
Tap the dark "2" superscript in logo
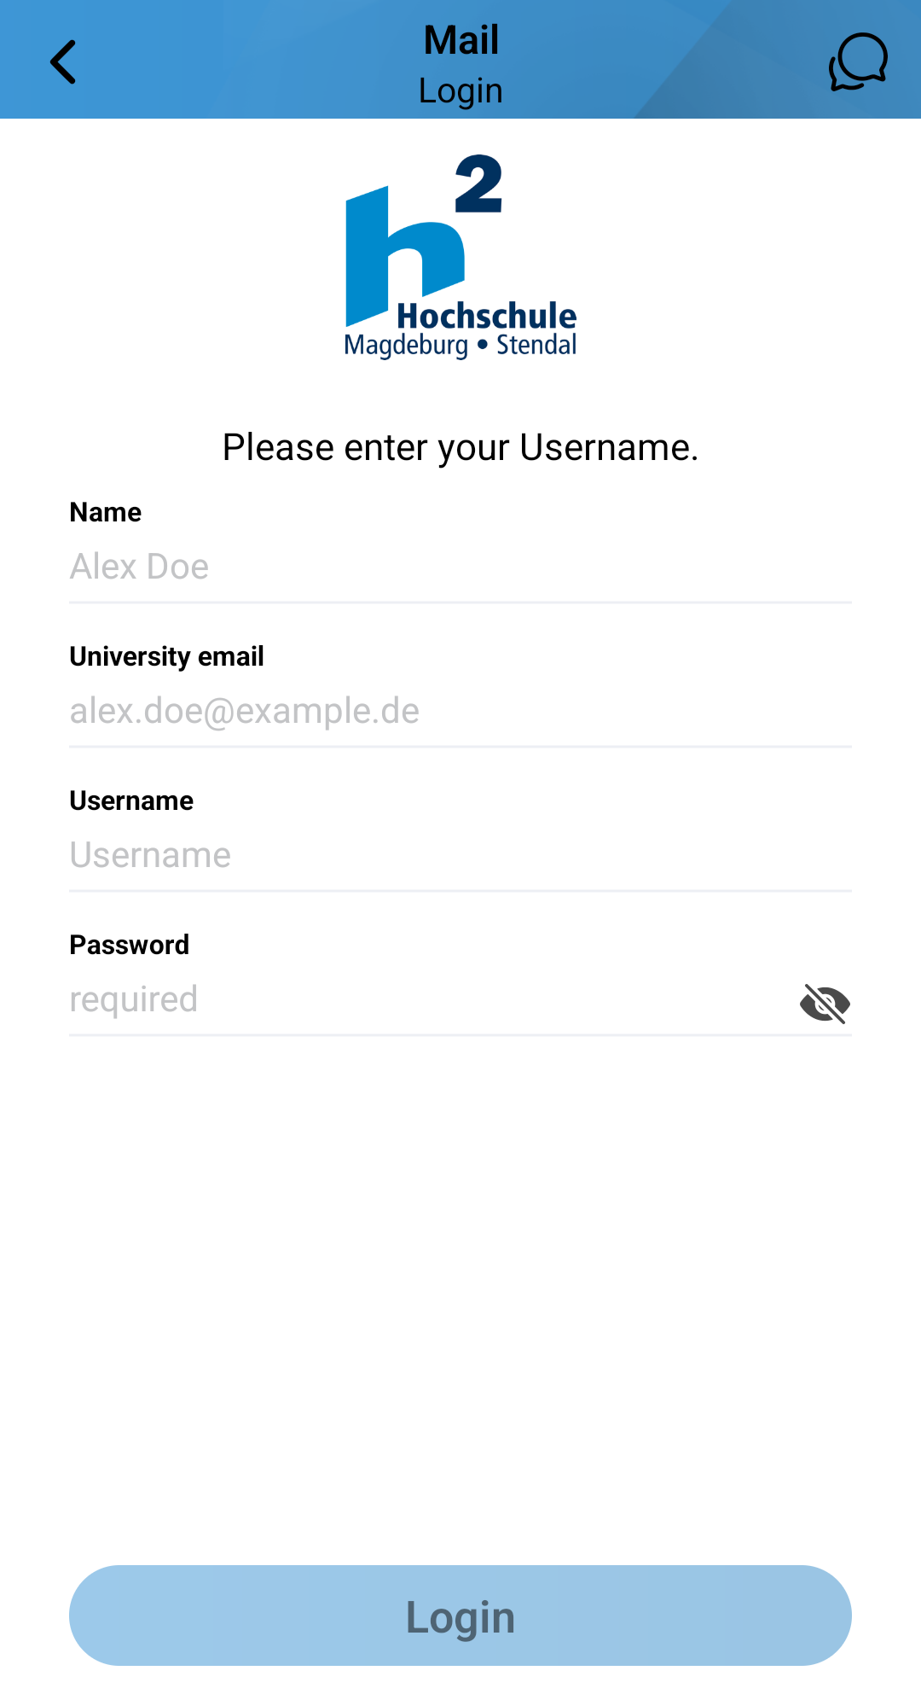(x=478, y=184)
